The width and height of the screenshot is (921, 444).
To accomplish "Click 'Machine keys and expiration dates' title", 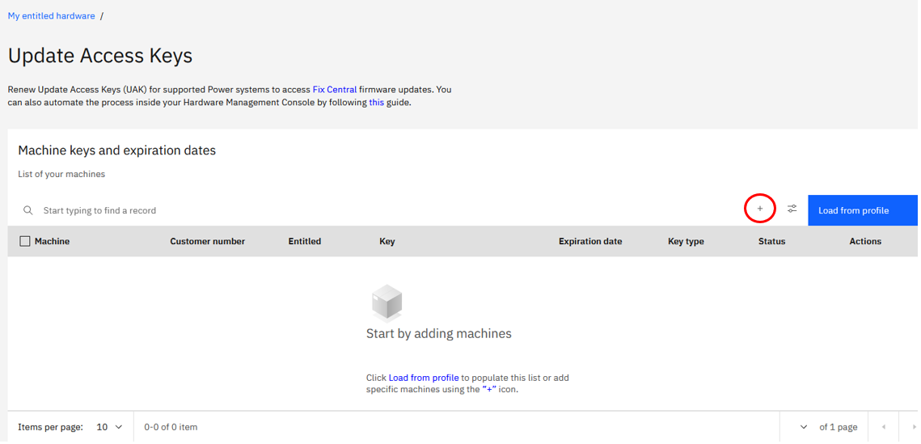I will (x=117, y=150).
